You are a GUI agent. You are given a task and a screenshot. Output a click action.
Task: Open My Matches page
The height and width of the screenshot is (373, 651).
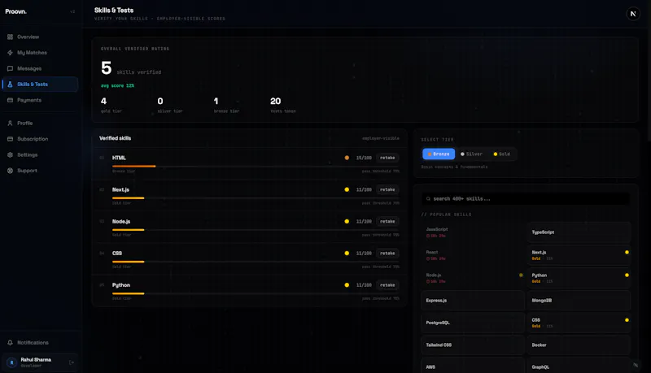pyautogui.click(x=39, y=53)
